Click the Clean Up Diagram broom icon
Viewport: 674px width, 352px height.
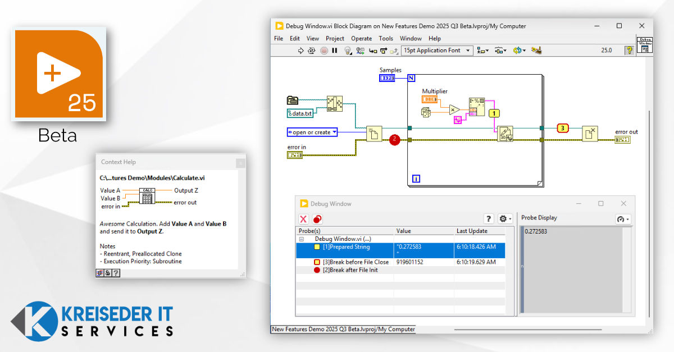(x=536, y=51)
